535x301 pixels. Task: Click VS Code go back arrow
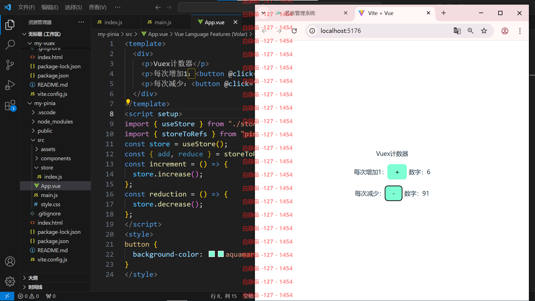pyautogui.click(x=158, y=7)
